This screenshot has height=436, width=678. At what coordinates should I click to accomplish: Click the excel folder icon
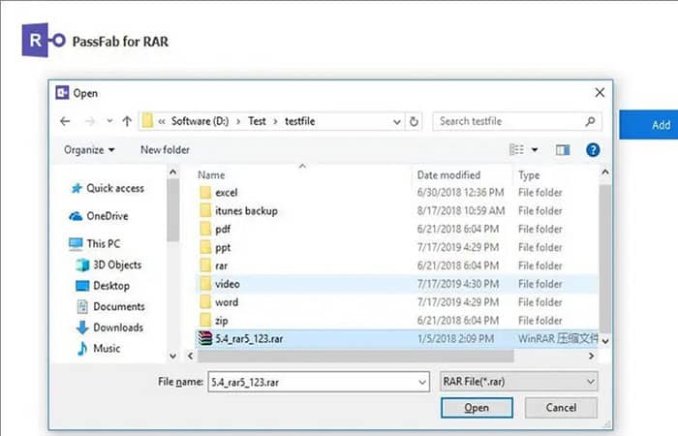[x=205, y=192]
